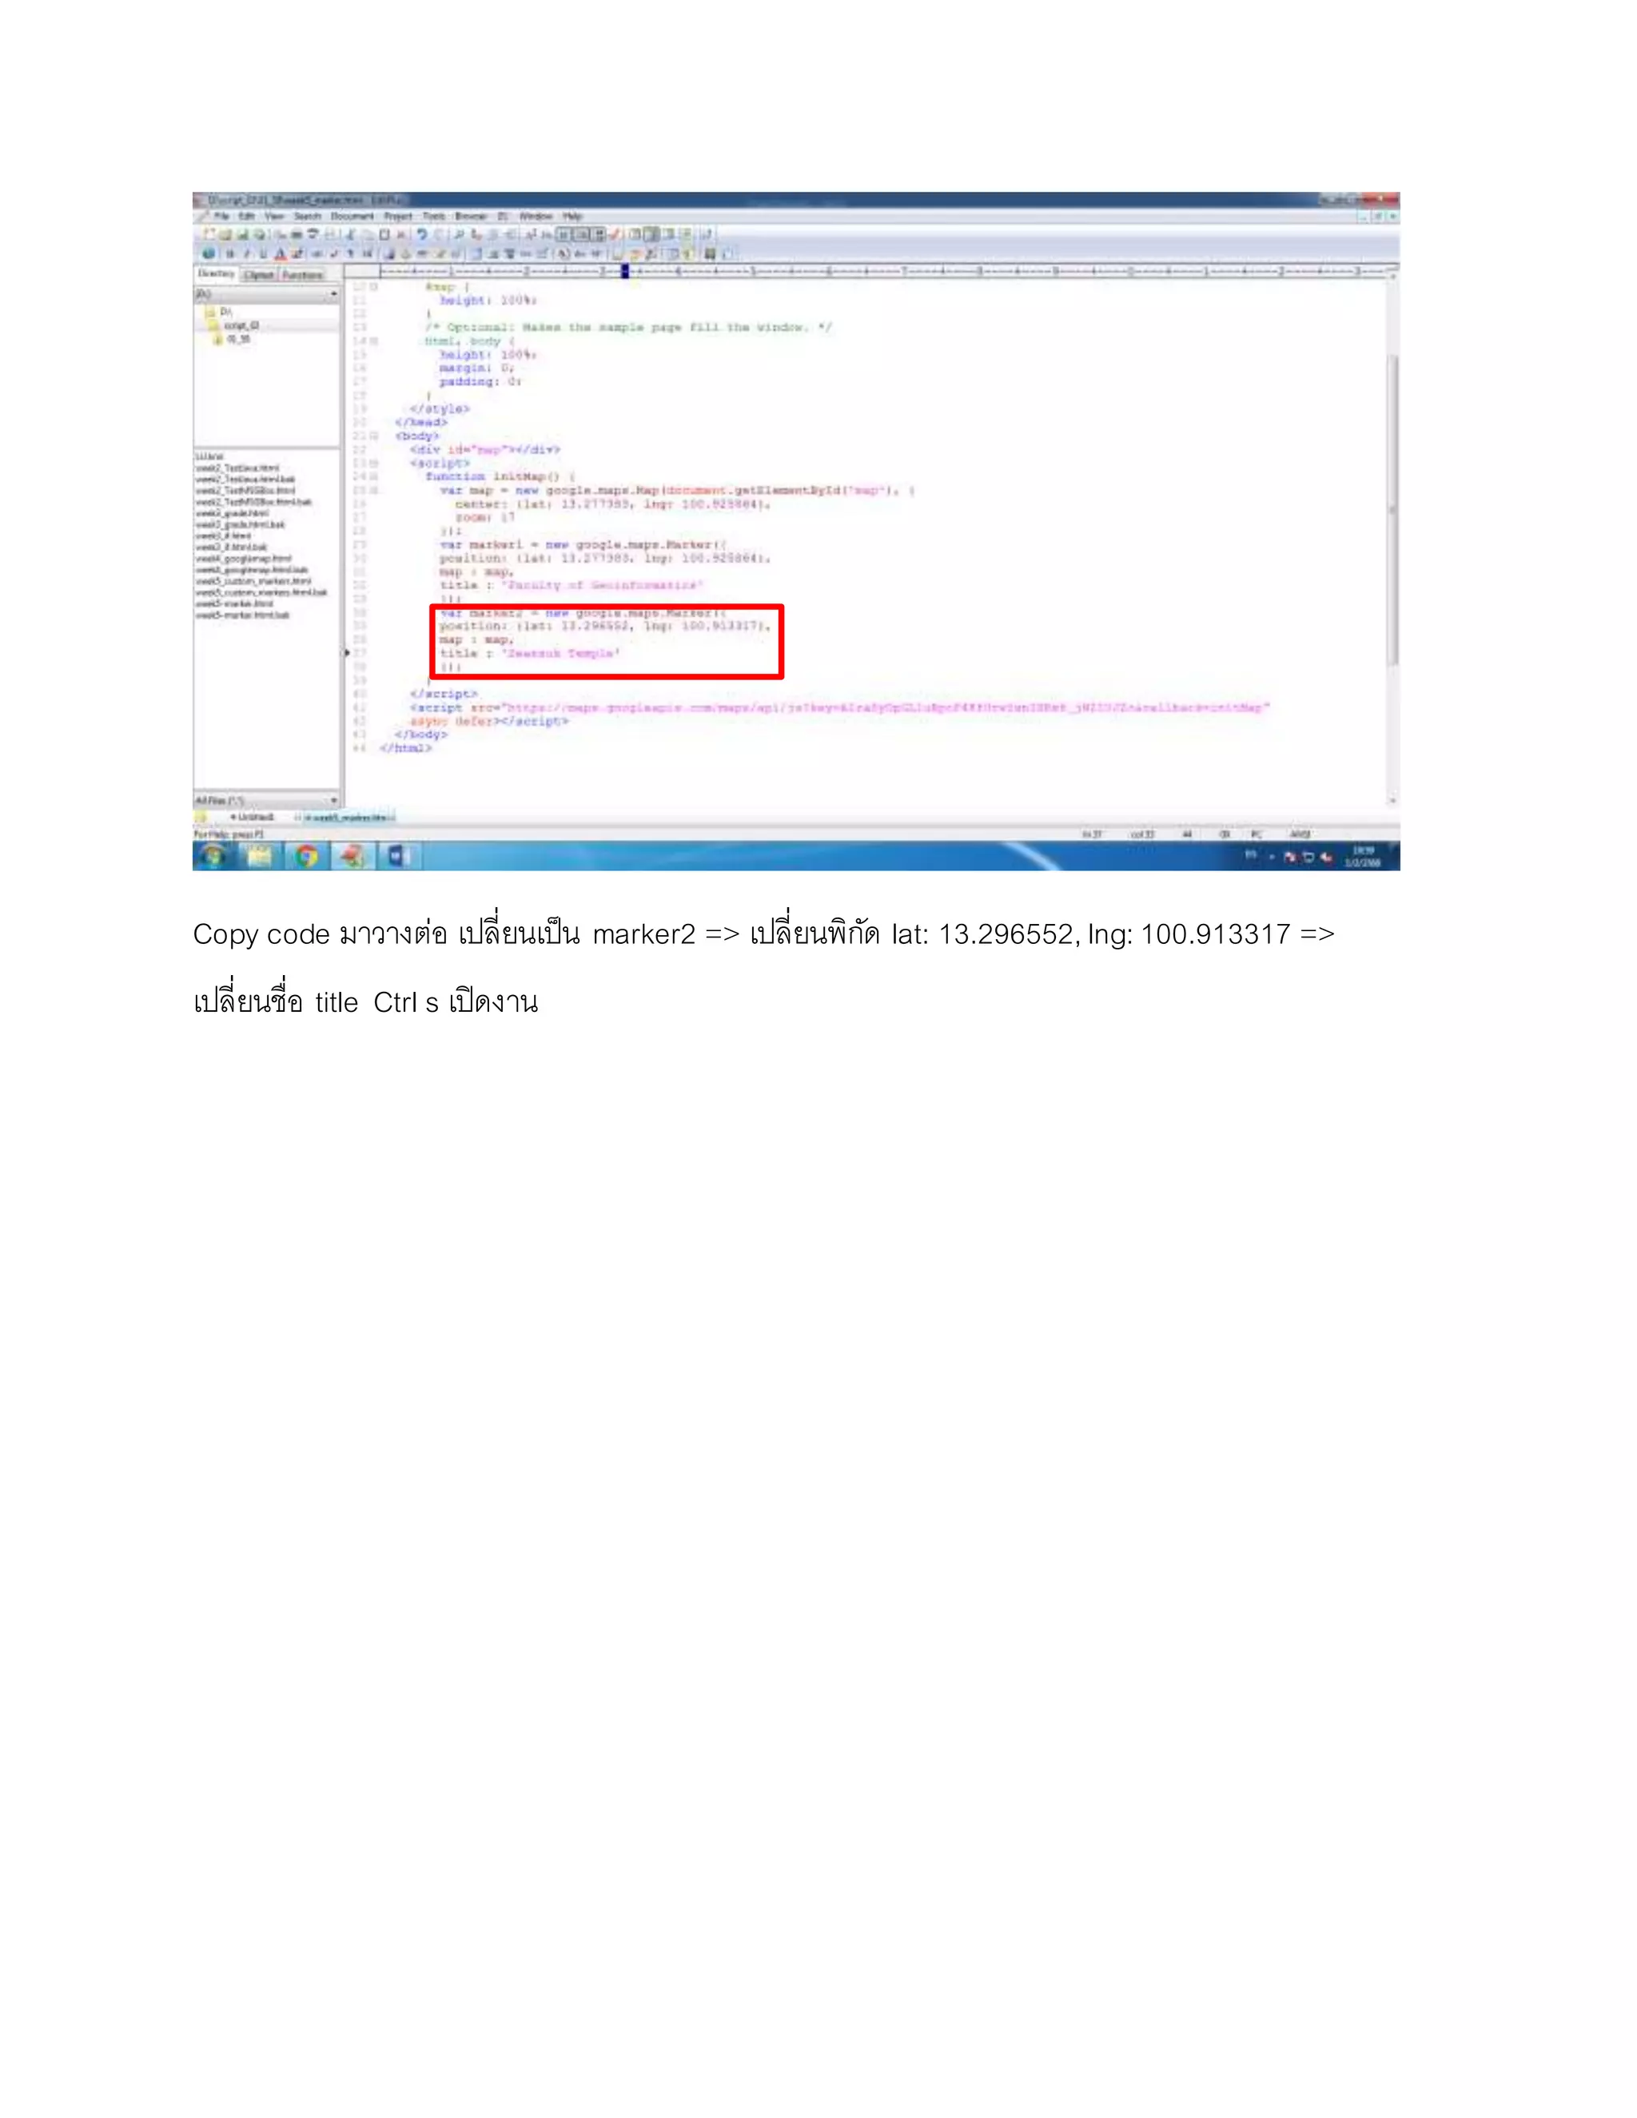The image size is (1637, 2118).
Task: Collapse the body tag fold marker
Action: click(374, 436)
